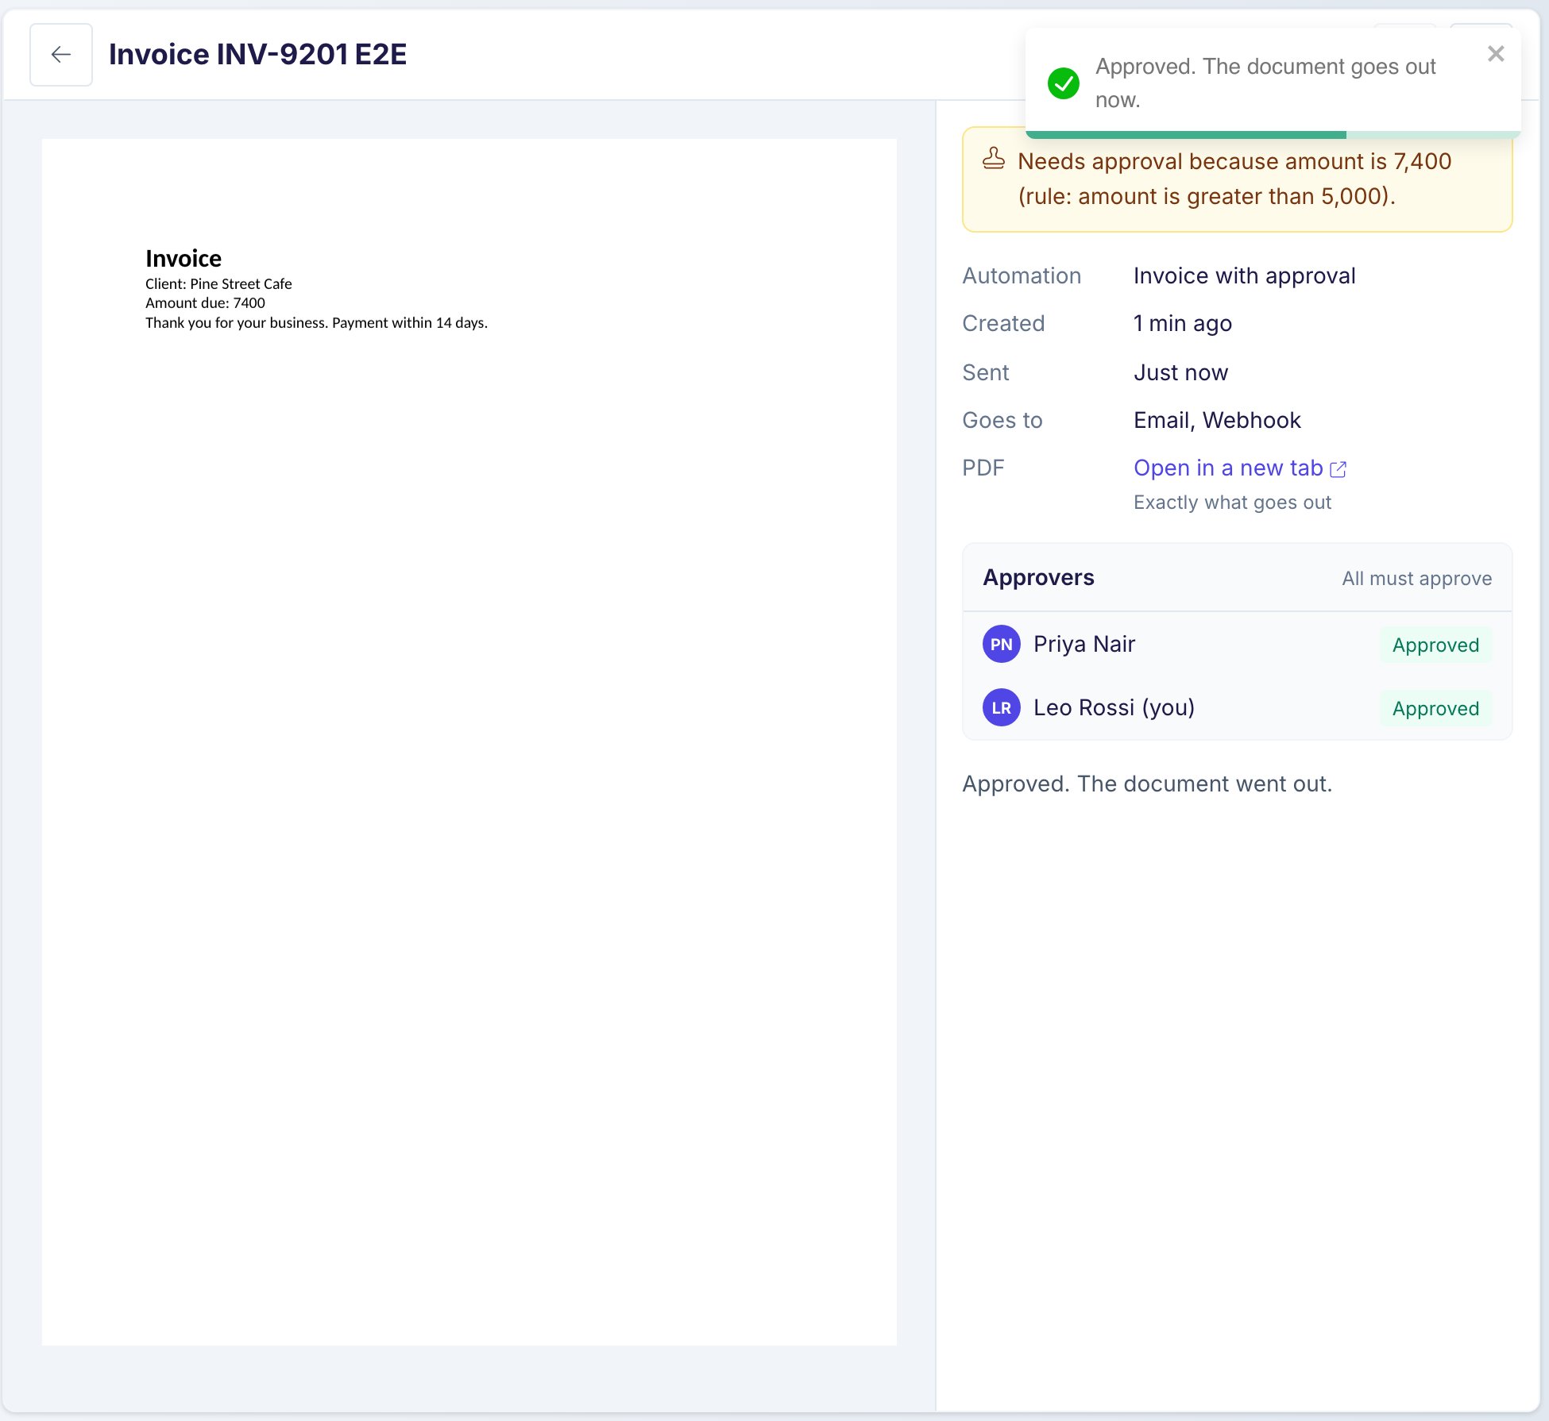
Task: Click the toast progress bar
Action: [1273, 135]
